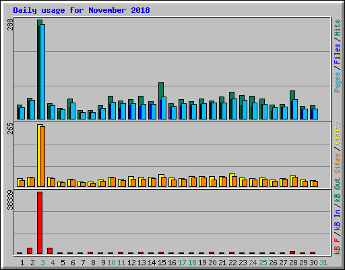Image resolution: width=345 pixels, height=270 pixels.
Task: Click the tall day 3 orange sites bar
Action: [x=42, y=157]
